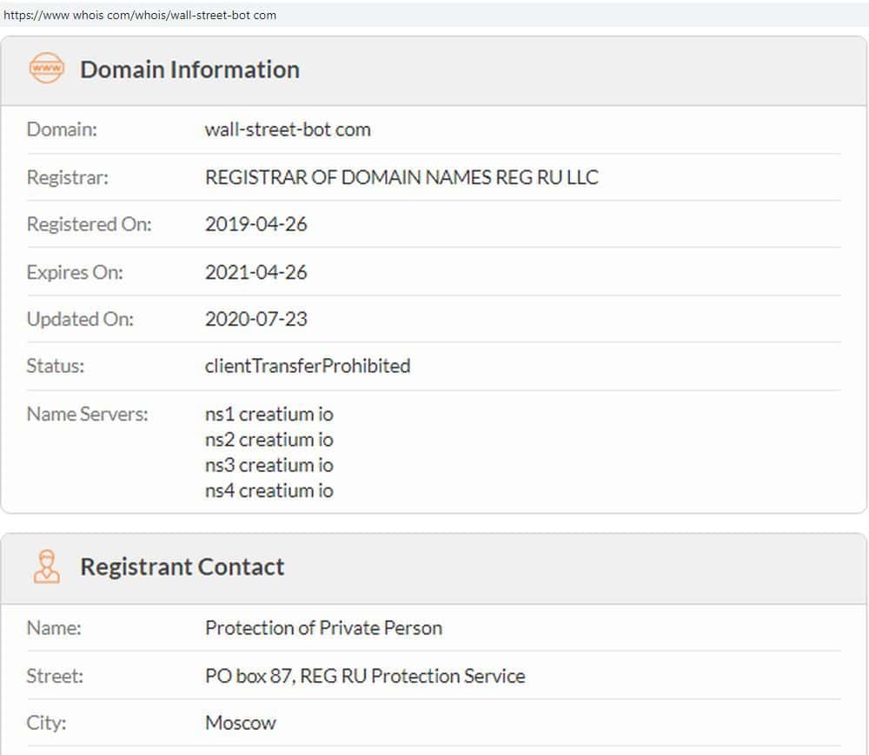
Task: Click the ns4 creatium io name server
Action: pyautogui.click(x=269, y=491)
